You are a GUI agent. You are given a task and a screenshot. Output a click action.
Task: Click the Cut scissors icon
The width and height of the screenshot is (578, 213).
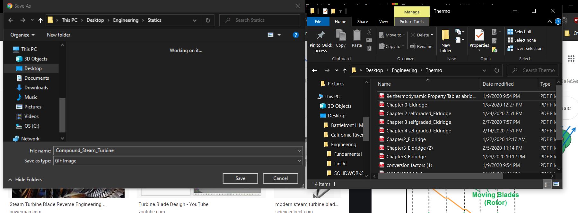(369, 32)
